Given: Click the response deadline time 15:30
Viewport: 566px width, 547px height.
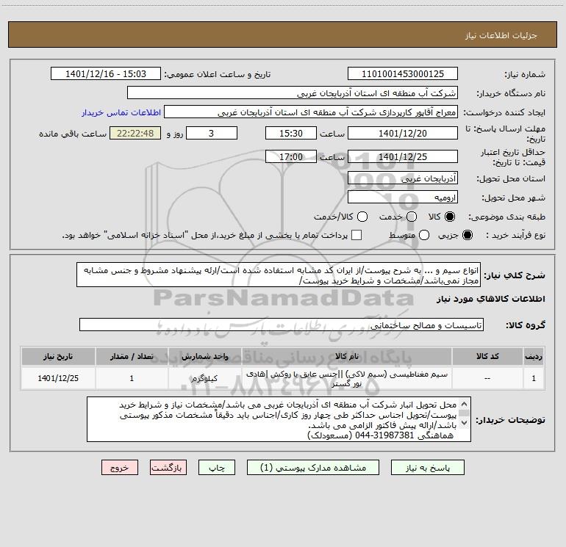Looking at the screenshot, I should [291, 133].
